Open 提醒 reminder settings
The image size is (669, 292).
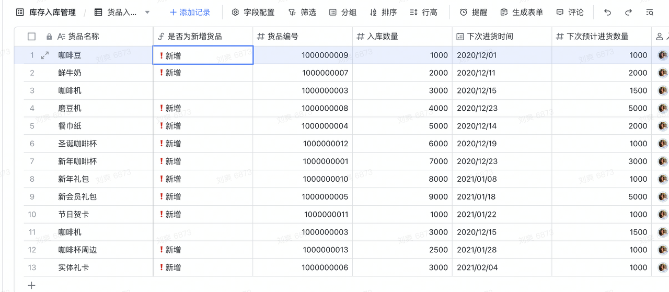pos(473,12)
